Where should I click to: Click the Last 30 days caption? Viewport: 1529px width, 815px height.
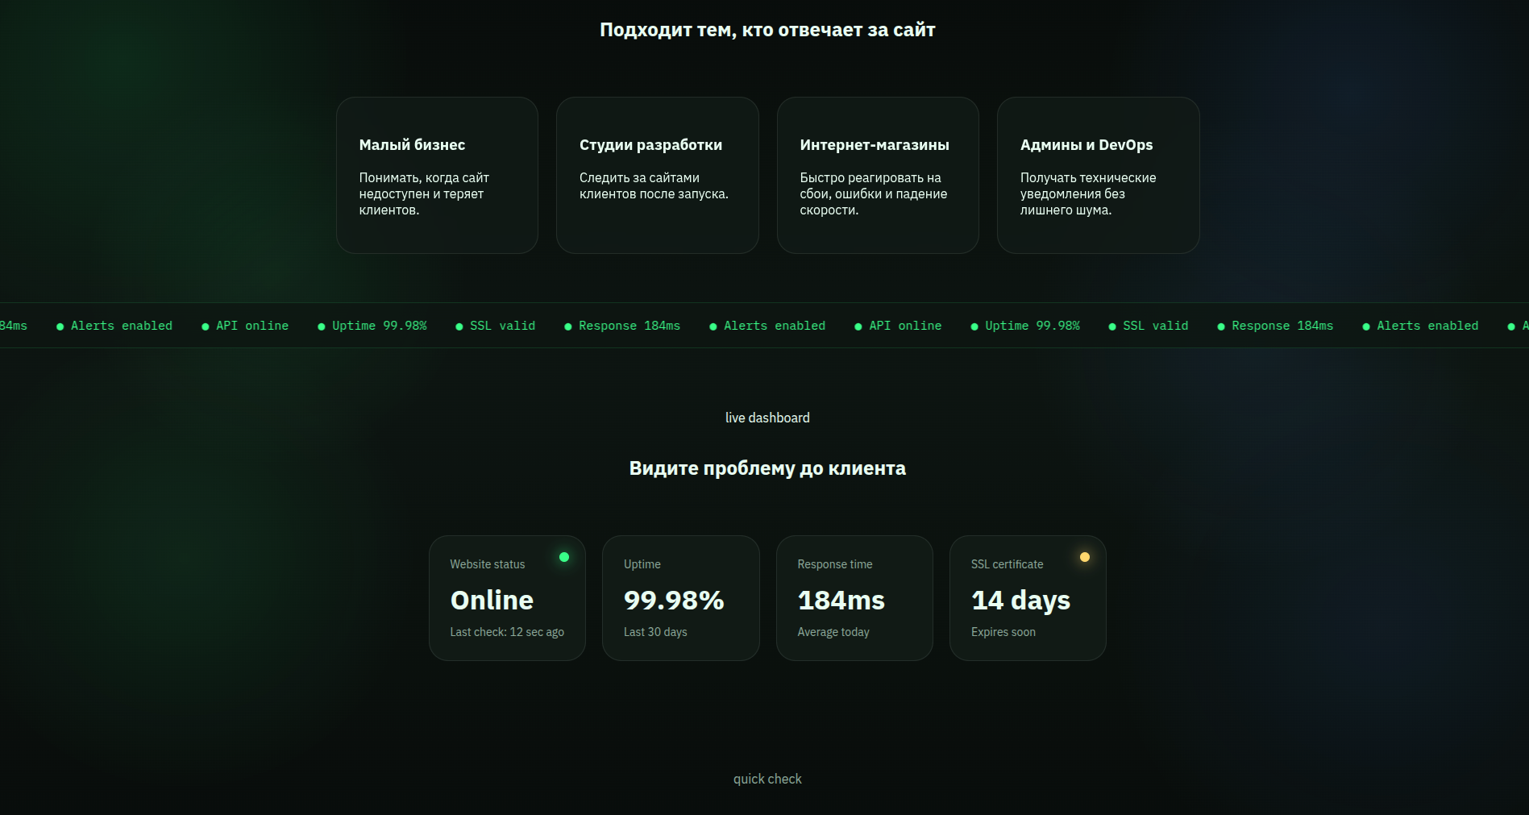point(655,632)
